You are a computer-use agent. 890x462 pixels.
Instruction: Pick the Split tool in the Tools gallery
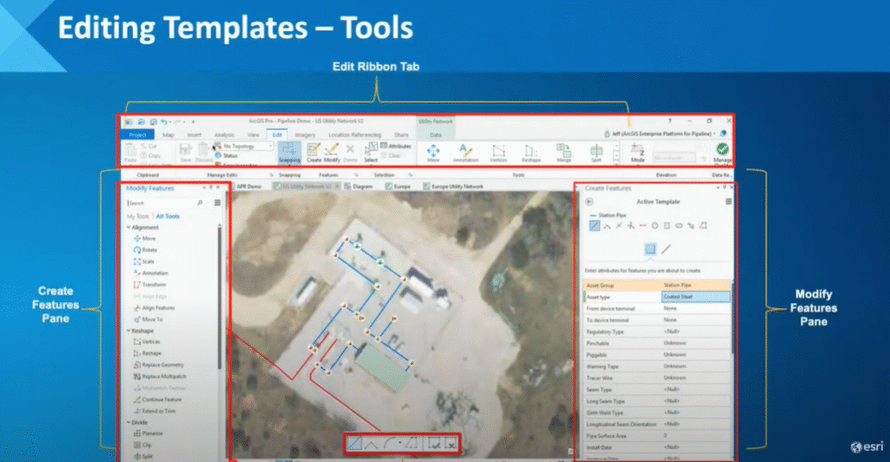pyautogui.click(x=596, y=153)
